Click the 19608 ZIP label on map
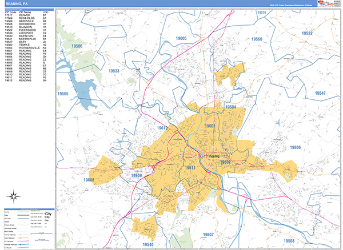 coord(89,180)
